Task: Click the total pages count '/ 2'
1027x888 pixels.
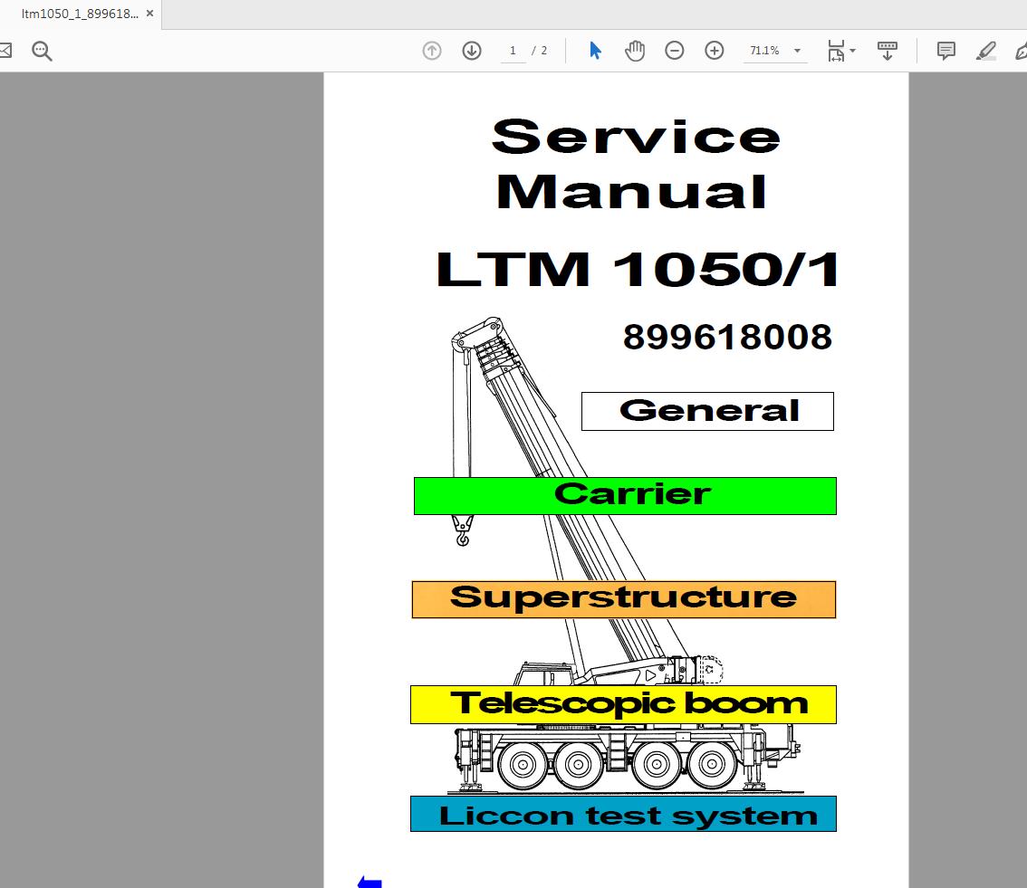Action: (539, 51)
